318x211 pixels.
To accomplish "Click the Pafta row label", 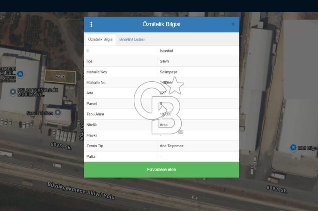I will 91,156.
